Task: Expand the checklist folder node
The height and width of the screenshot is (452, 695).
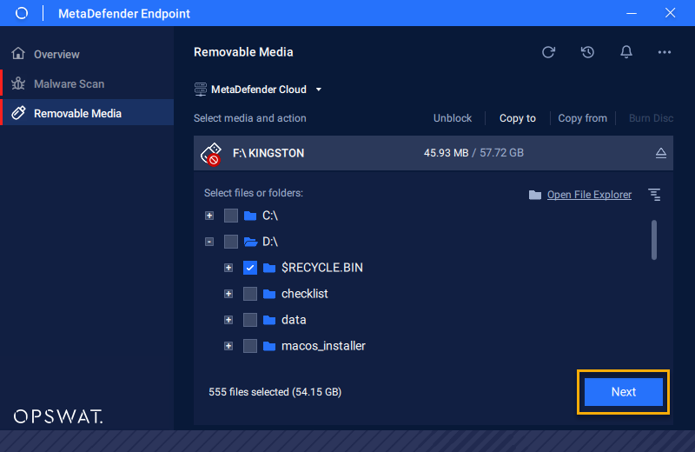Action: (x=228, y=294)
